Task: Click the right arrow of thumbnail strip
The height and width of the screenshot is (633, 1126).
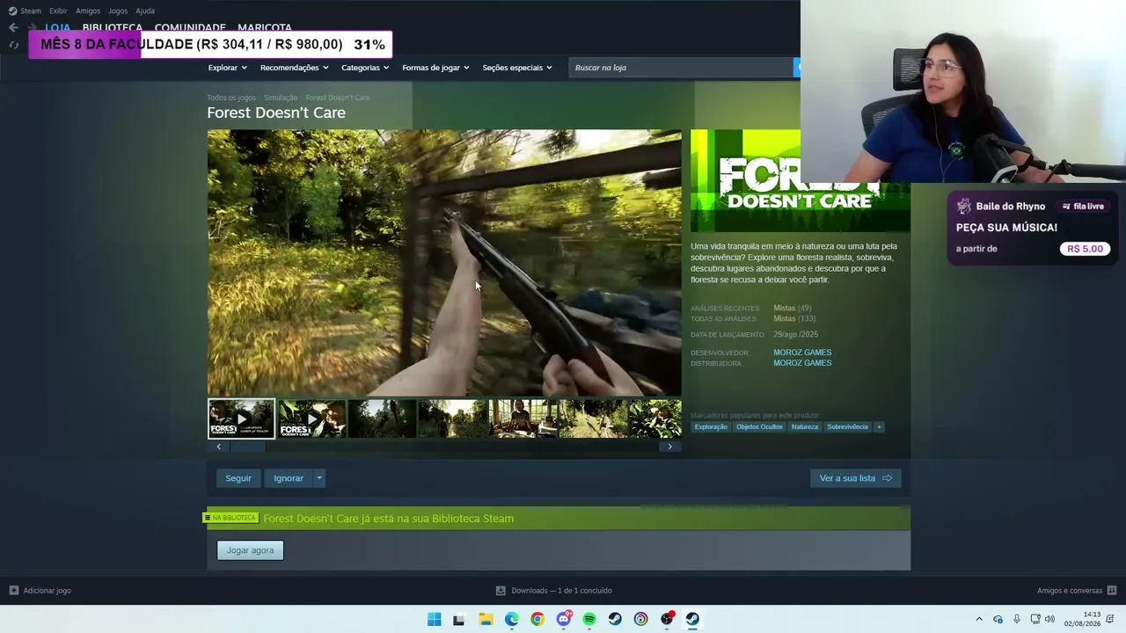Action: point(669,447)
